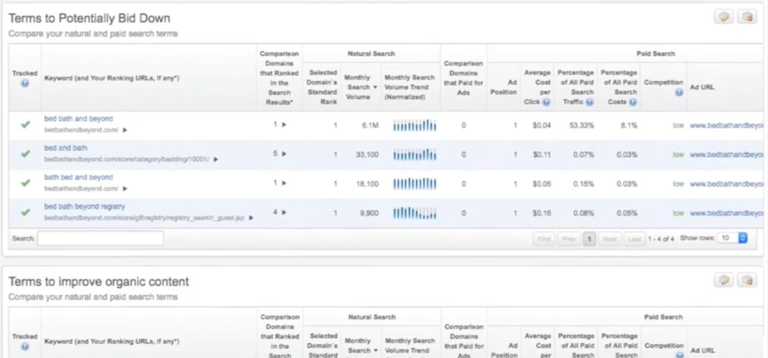This screenshot has width=768, height=358.
Task: Open the bath bed and beyond keyword link
Action: tap(78, 177)
